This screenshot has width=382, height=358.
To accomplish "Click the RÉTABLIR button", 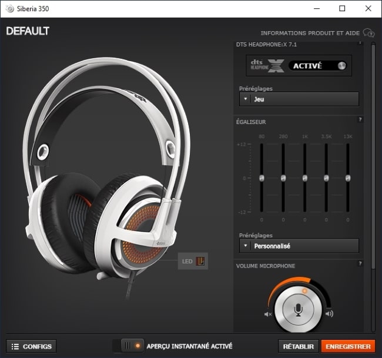I will pyautogui.click(x=298, y=346).
